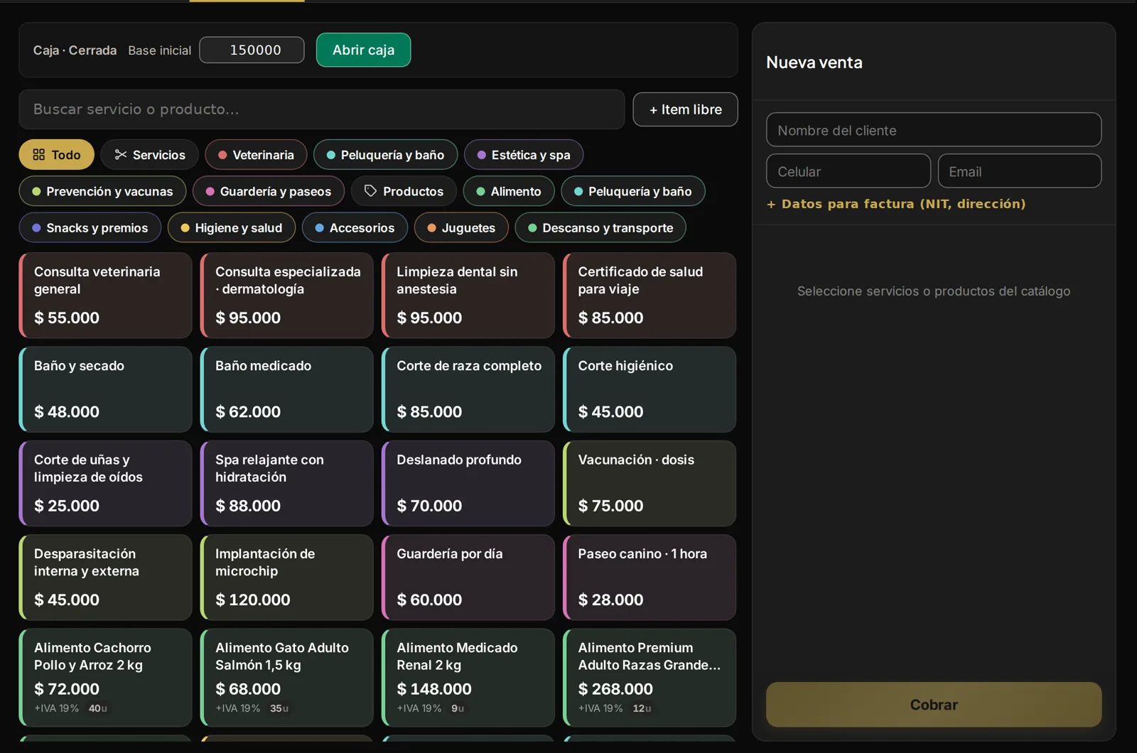Click the Buscar servicio o producto field
1137x753 pixels.
pyautogui.click(x=322, y=109)
